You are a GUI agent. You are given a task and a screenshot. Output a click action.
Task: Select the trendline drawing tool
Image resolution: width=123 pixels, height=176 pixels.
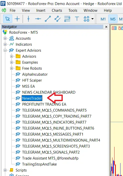coord(48,19)
